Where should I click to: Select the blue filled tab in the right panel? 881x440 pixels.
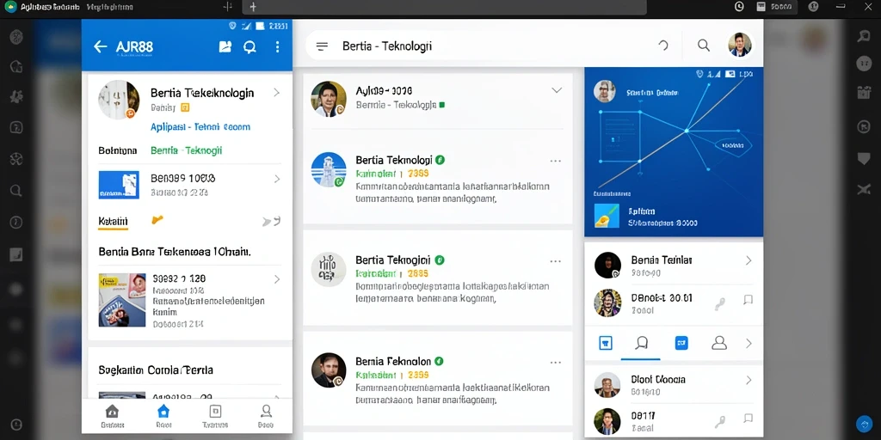pyautogui.click(x=681, y=343)
